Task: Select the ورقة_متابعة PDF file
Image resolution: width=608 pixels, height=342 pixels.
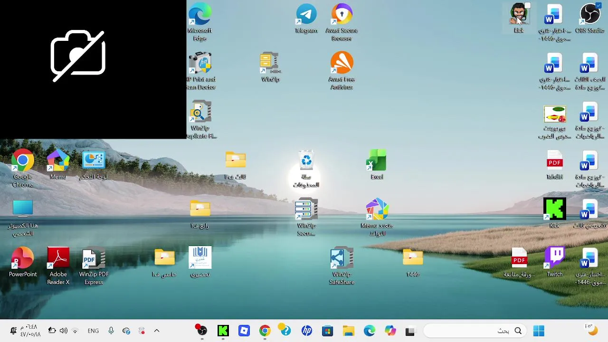Action: click(x=519, y=262)
